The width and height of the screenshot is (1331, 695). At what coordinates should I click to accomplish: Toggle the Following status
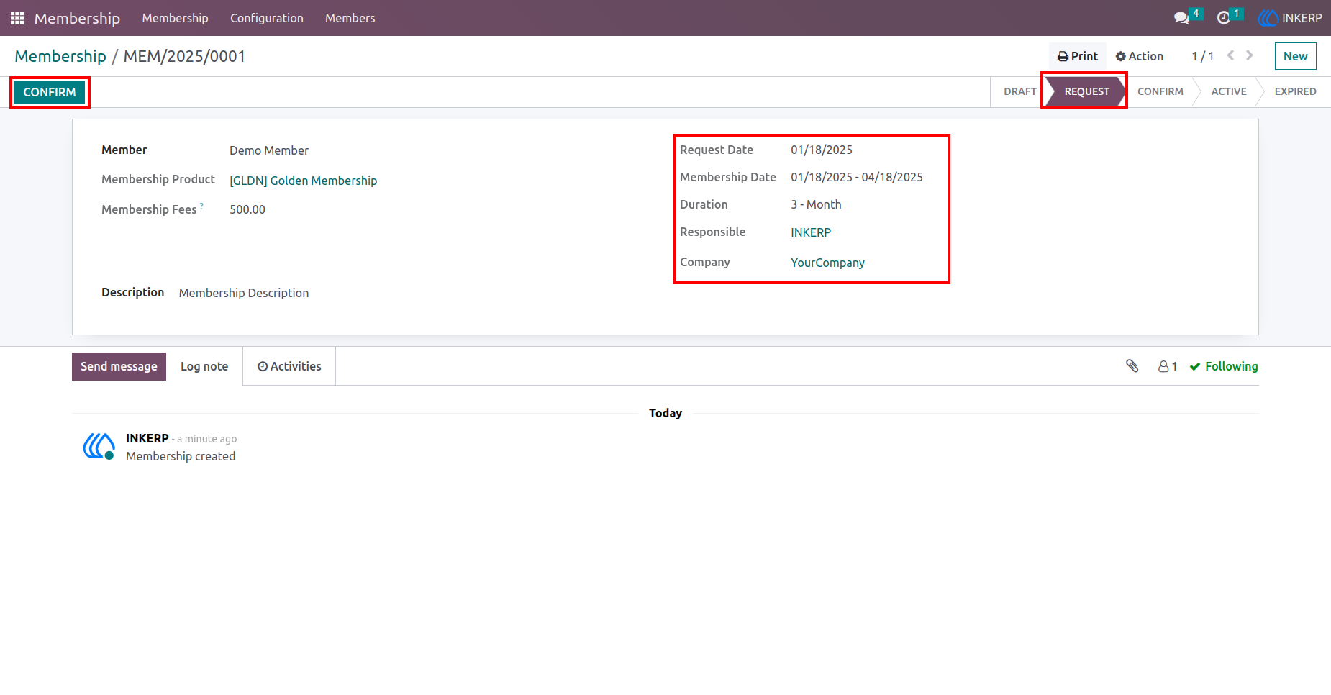tap(1223, 366)
